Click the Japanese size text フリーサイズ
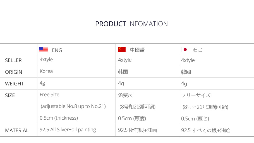Viewport: 254px width, 143px height. [x=196, y=95]
